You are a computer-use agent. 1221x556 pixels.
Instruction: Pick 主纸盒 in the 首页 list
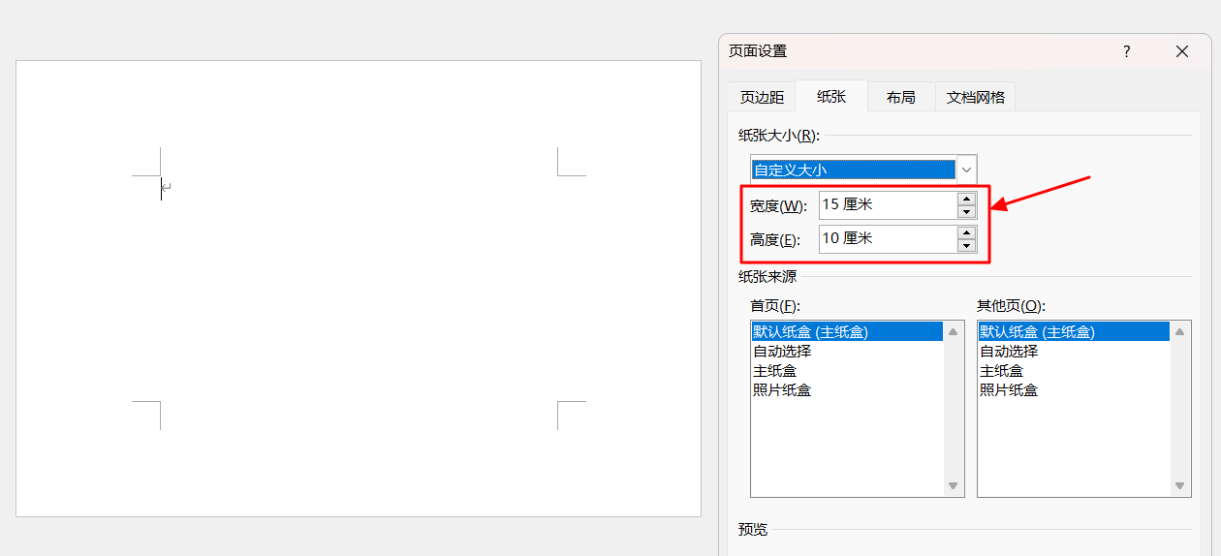(847, 370)
